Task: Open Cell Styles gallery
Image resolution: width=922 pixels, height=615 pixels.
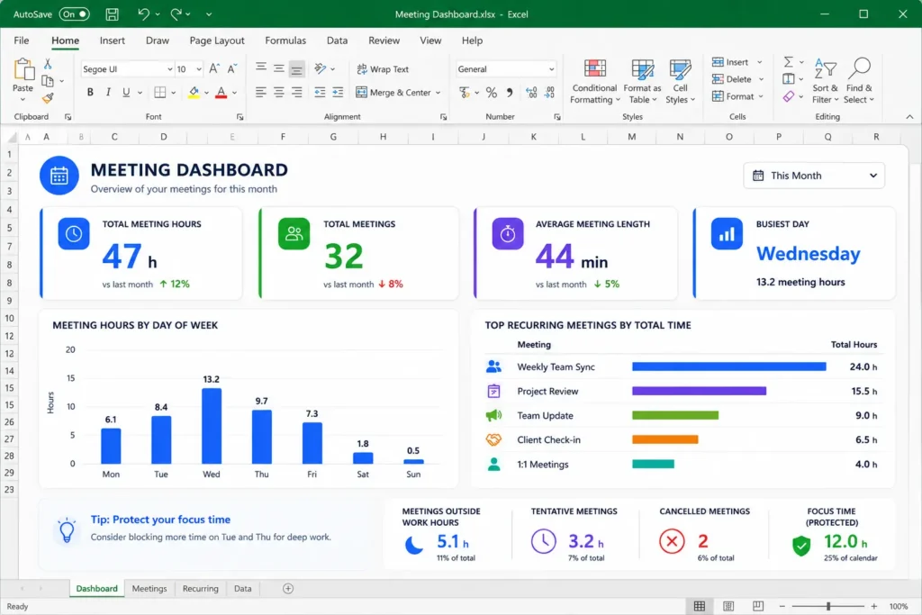Action: pos(681,81)
